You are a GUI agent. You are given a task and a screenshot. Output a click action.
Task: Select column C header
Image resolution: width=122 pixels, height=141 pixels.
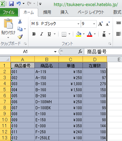click(x=71, y=59)
